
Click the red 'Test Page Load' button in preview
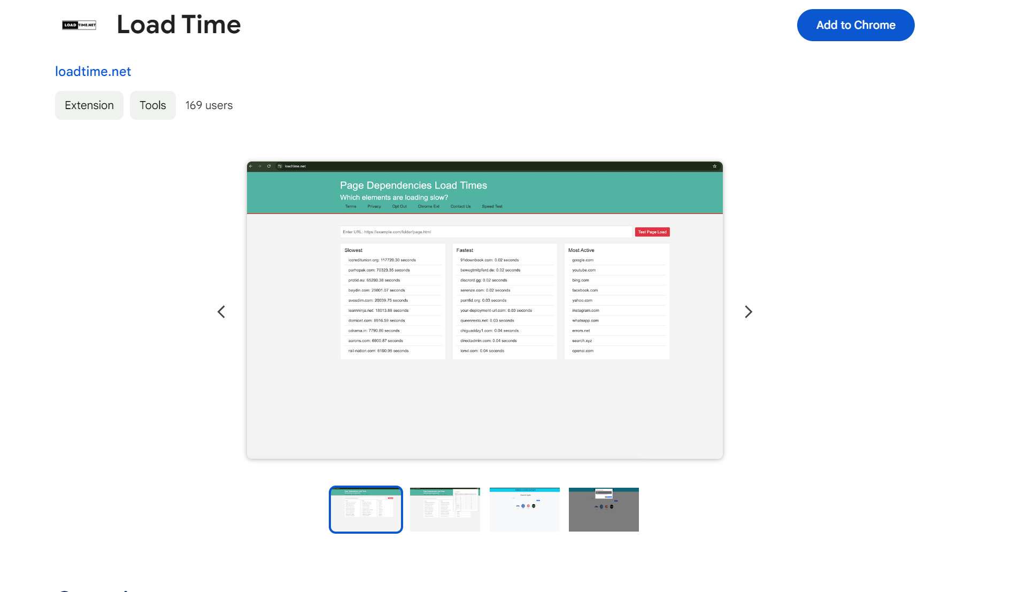tap(652, 232)
